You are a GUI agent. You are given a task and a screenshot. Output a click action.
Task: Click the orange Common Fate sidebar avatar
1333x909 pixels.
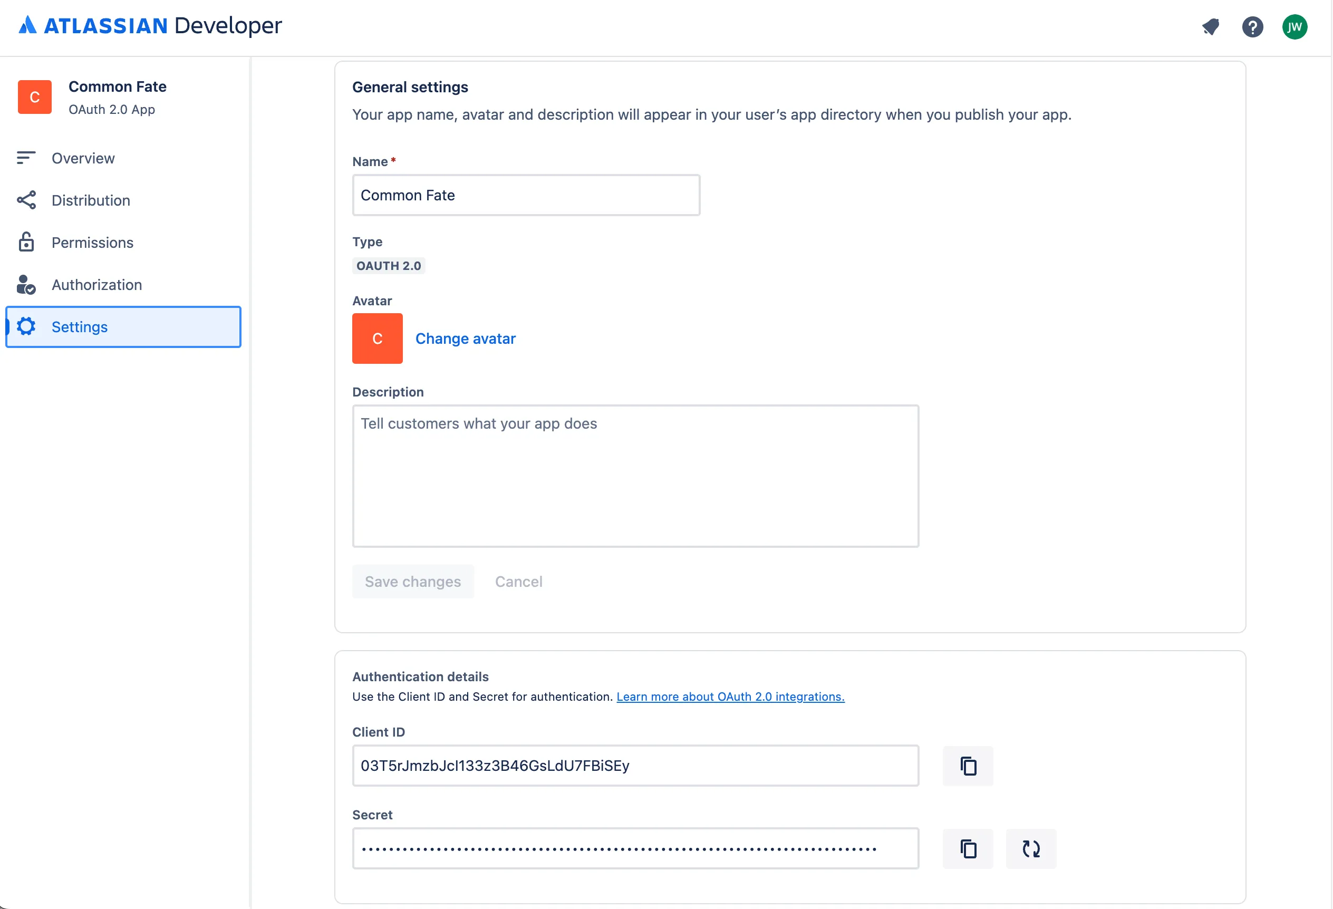(34, 97)
